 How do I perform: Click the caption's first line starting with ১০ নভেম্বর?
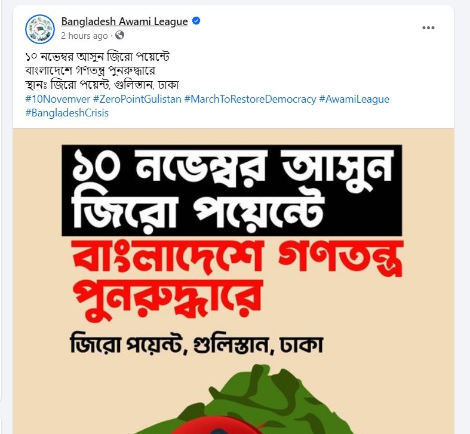coord(97,57)
